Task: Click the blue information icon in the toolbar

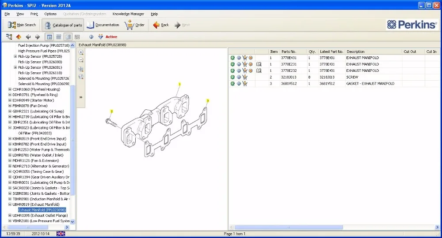Action: pyautogui.click(x=91, y=37)
